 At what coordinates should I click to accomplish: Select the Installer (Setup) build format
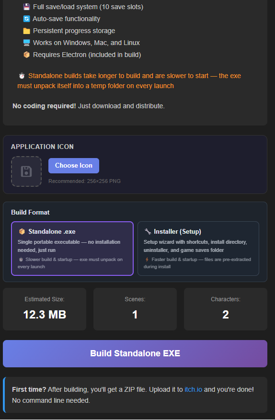(198, 249)
